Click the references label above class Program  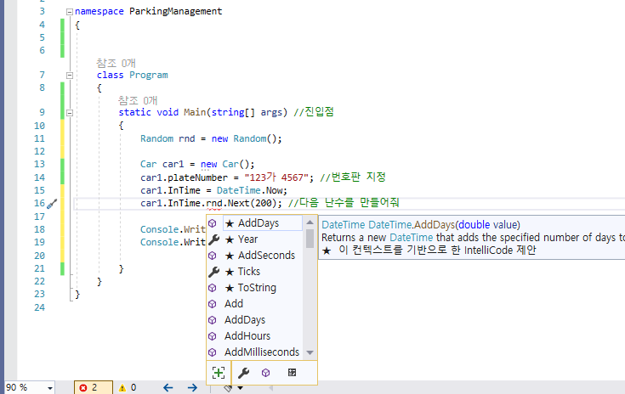pos(116,64)
